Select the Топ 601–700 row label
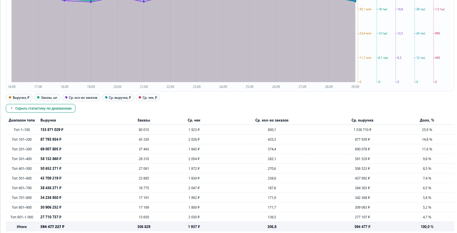This screenshot has height=233, width=457. point(22,188)
